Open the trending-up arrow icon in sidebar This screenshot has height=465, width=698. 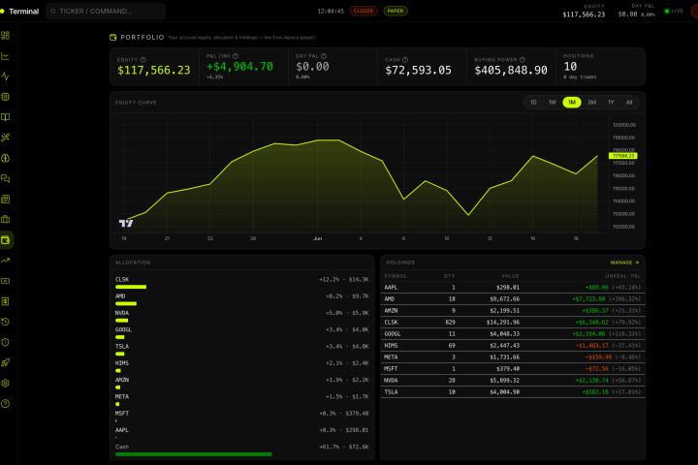pyautogui.click(x=6, y=261)
